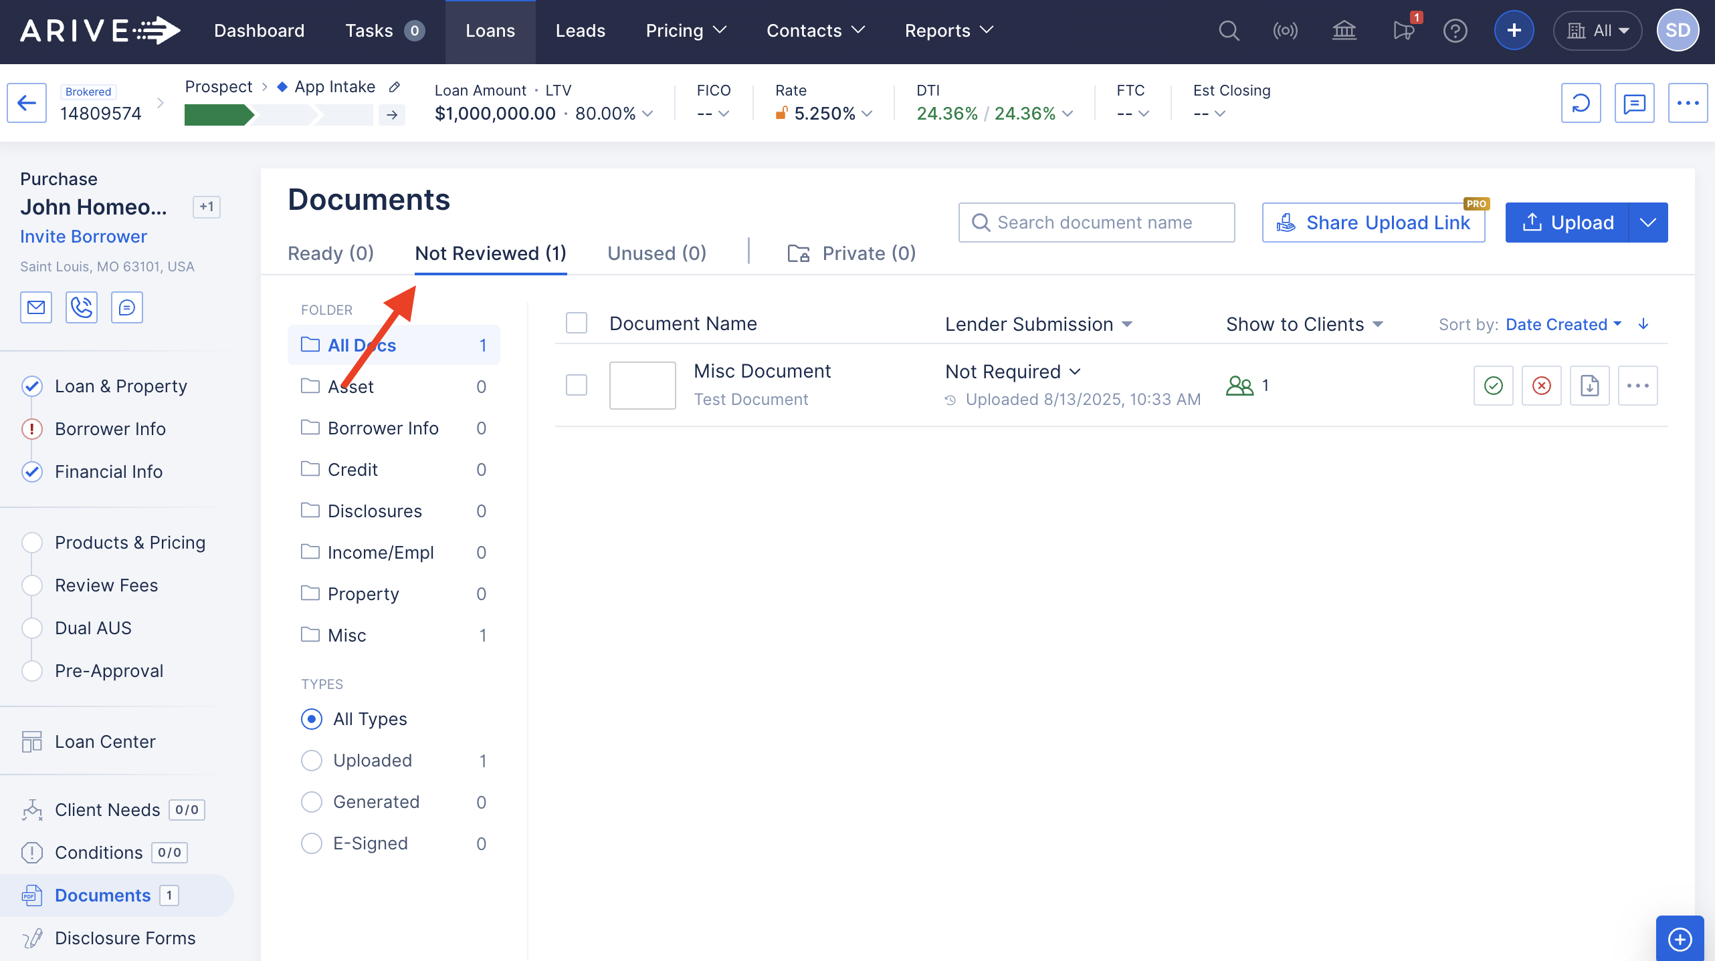Expand the Upload button dropdown arrow
Viewport: 1715px width, 961px height.
[x=1648, y=223]
